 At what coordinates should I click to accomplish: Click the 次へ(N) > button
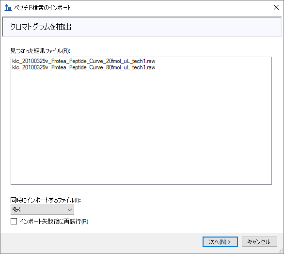point(220,242)
